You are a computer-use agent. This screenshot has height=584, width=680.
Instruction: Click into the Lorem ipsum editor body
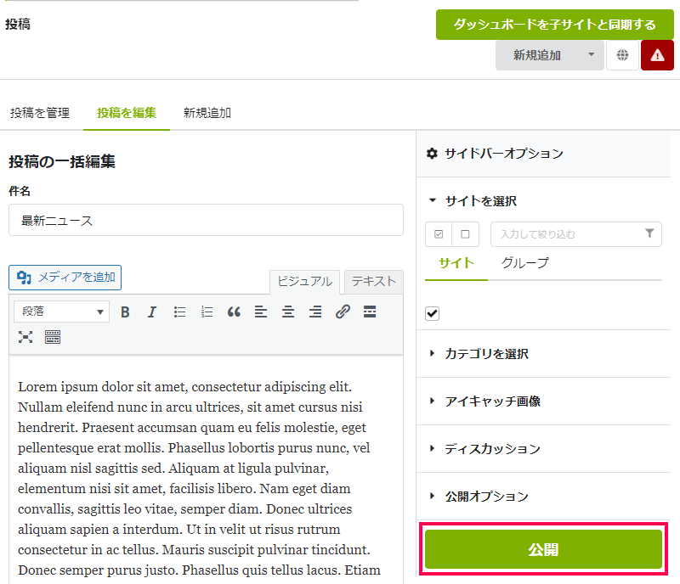click(x=206, y=470)
